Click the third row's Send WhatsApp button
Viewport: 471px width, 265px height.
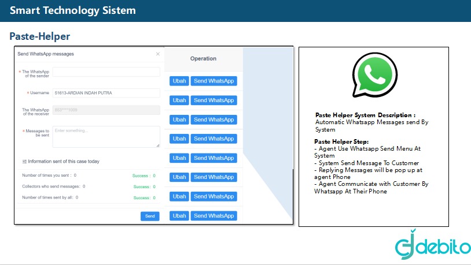(x=214, y=120)
